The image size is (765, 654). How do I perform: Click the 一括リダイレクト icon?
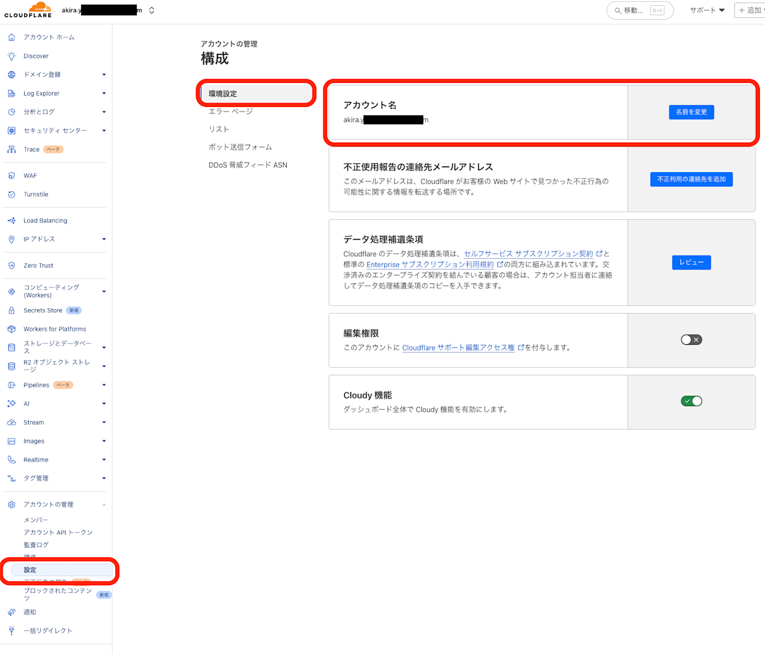[x=11, y=630]
